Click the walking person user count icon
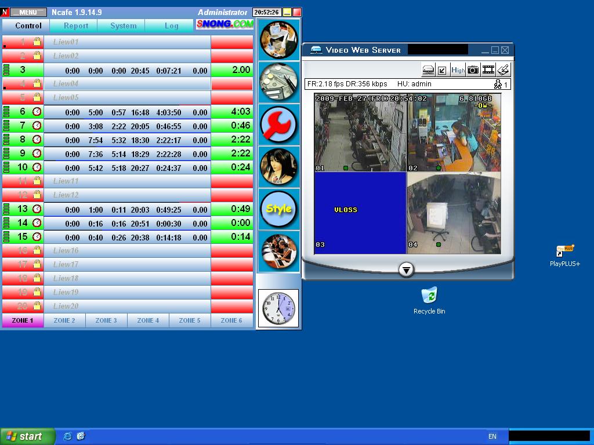 pos(498,84)
